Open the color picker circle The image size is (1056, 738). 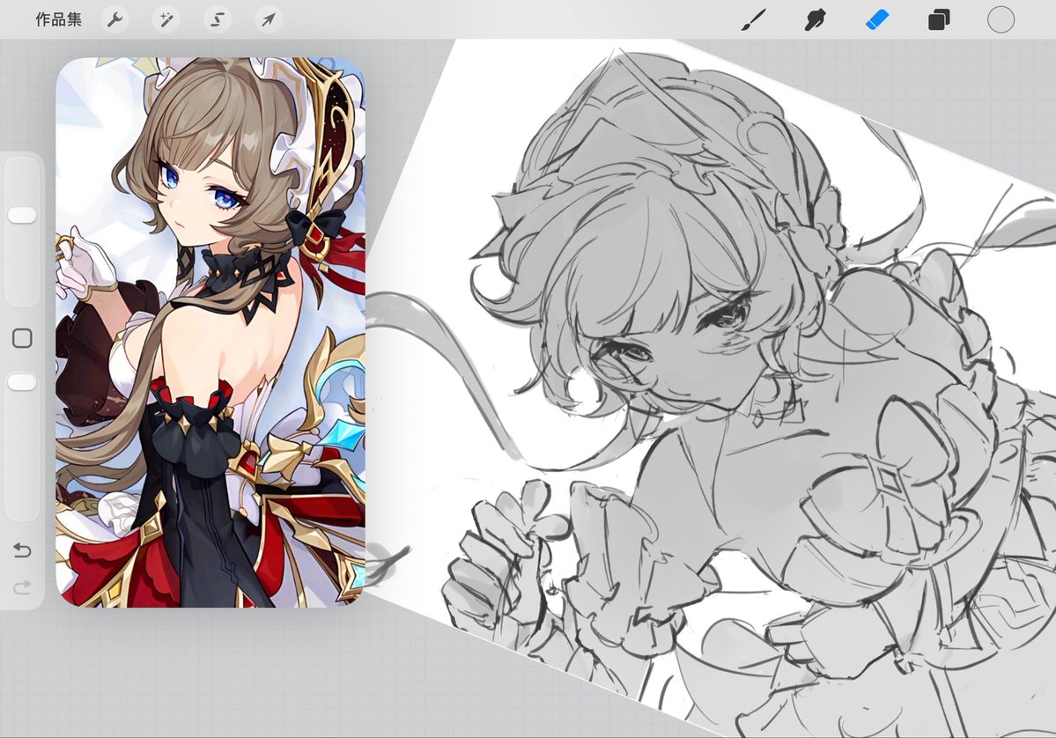1001,19
